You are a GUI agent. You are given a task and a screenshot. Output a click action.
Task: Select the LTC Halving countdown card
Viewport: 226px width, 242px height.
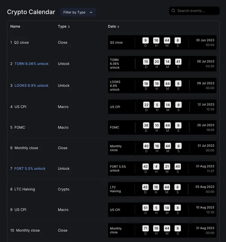[162, 189]
